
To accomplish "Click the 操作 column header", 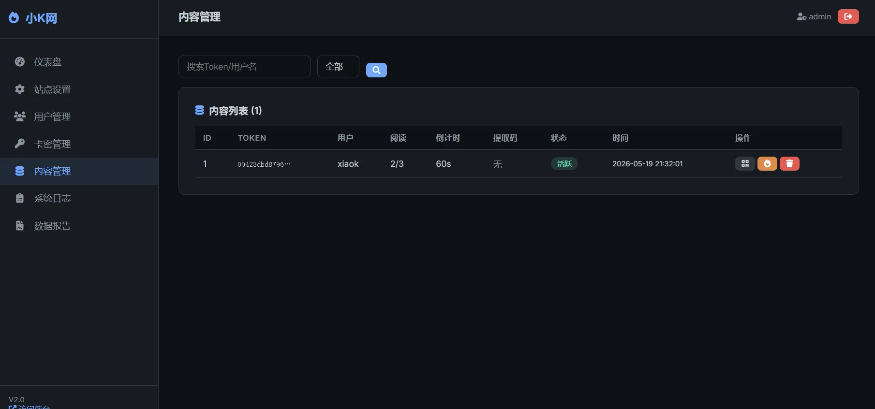I will pyautogui.click(x=743, y=138).
